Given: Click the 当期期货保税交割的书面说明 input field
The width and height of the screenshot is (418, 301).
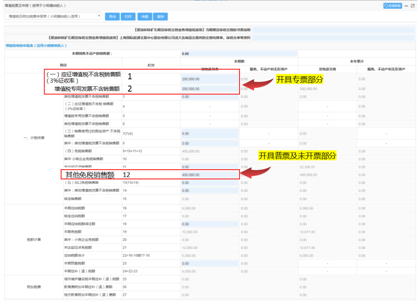Looking at the screenshot, I should 334,29.
